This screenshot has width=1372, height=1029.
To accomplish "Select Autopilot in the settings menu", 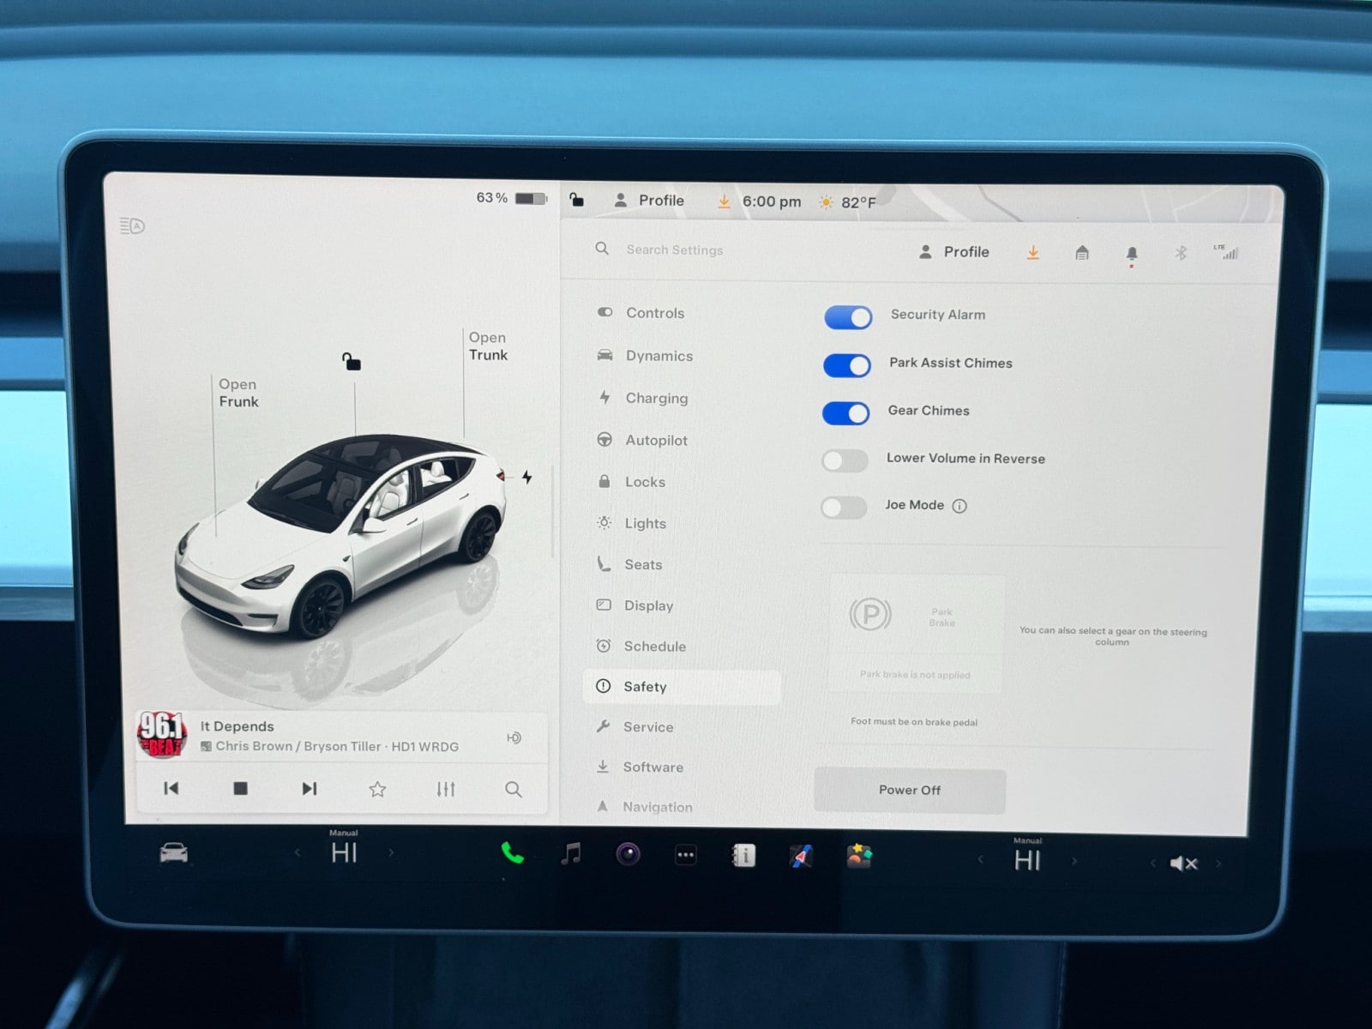I will pos(656,440).
